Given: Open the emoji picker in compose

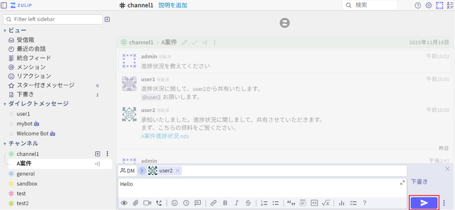Looking at the screenshot, I should pos(174,203).
